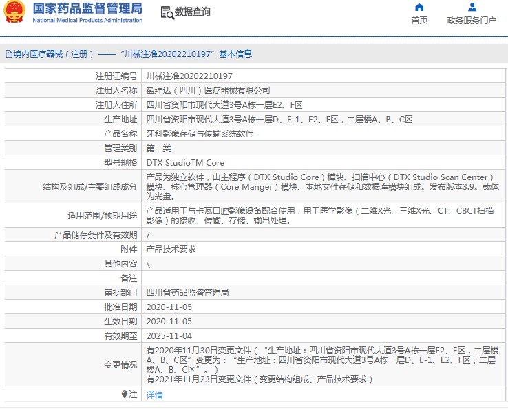Image resolution: width=508 pixels, height=409 pixels.
Task: Open the 数据查询 search icon
Action: pyautogui.click(x=167, y=12)
